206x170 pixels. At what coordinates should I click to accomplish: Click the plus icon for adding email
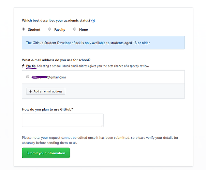(30, 91)
